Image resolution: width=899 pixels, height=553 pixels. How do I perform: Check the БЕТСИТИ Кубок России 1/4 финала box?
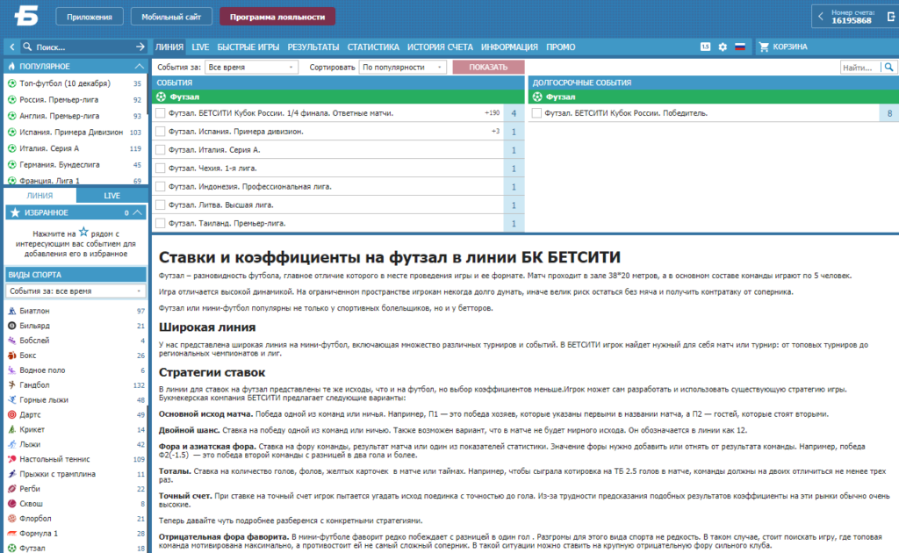[x=161, y=113]
